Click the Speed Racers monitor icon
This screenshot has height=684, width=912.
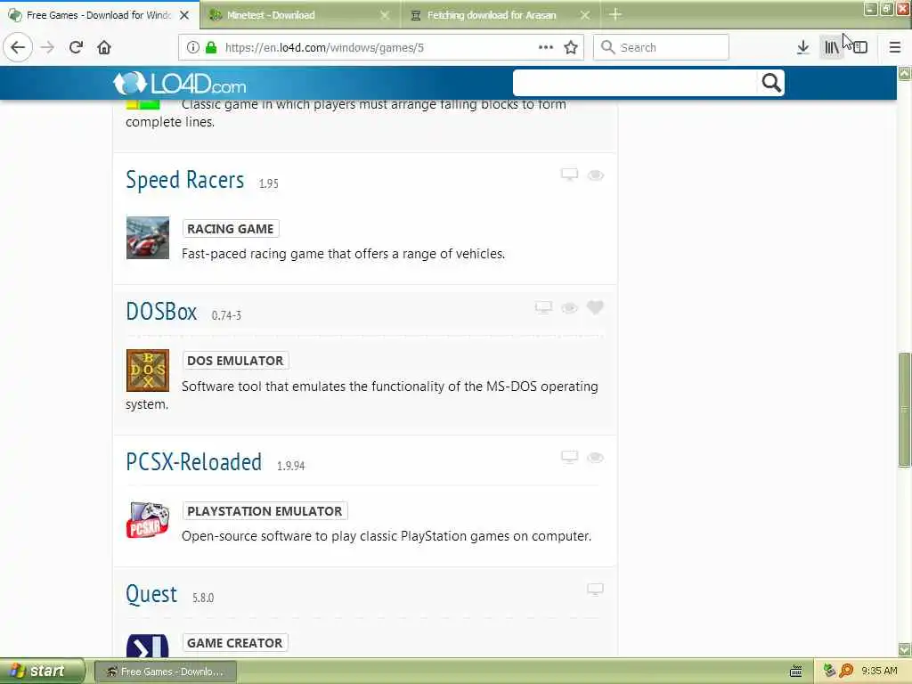coord(569,175)
